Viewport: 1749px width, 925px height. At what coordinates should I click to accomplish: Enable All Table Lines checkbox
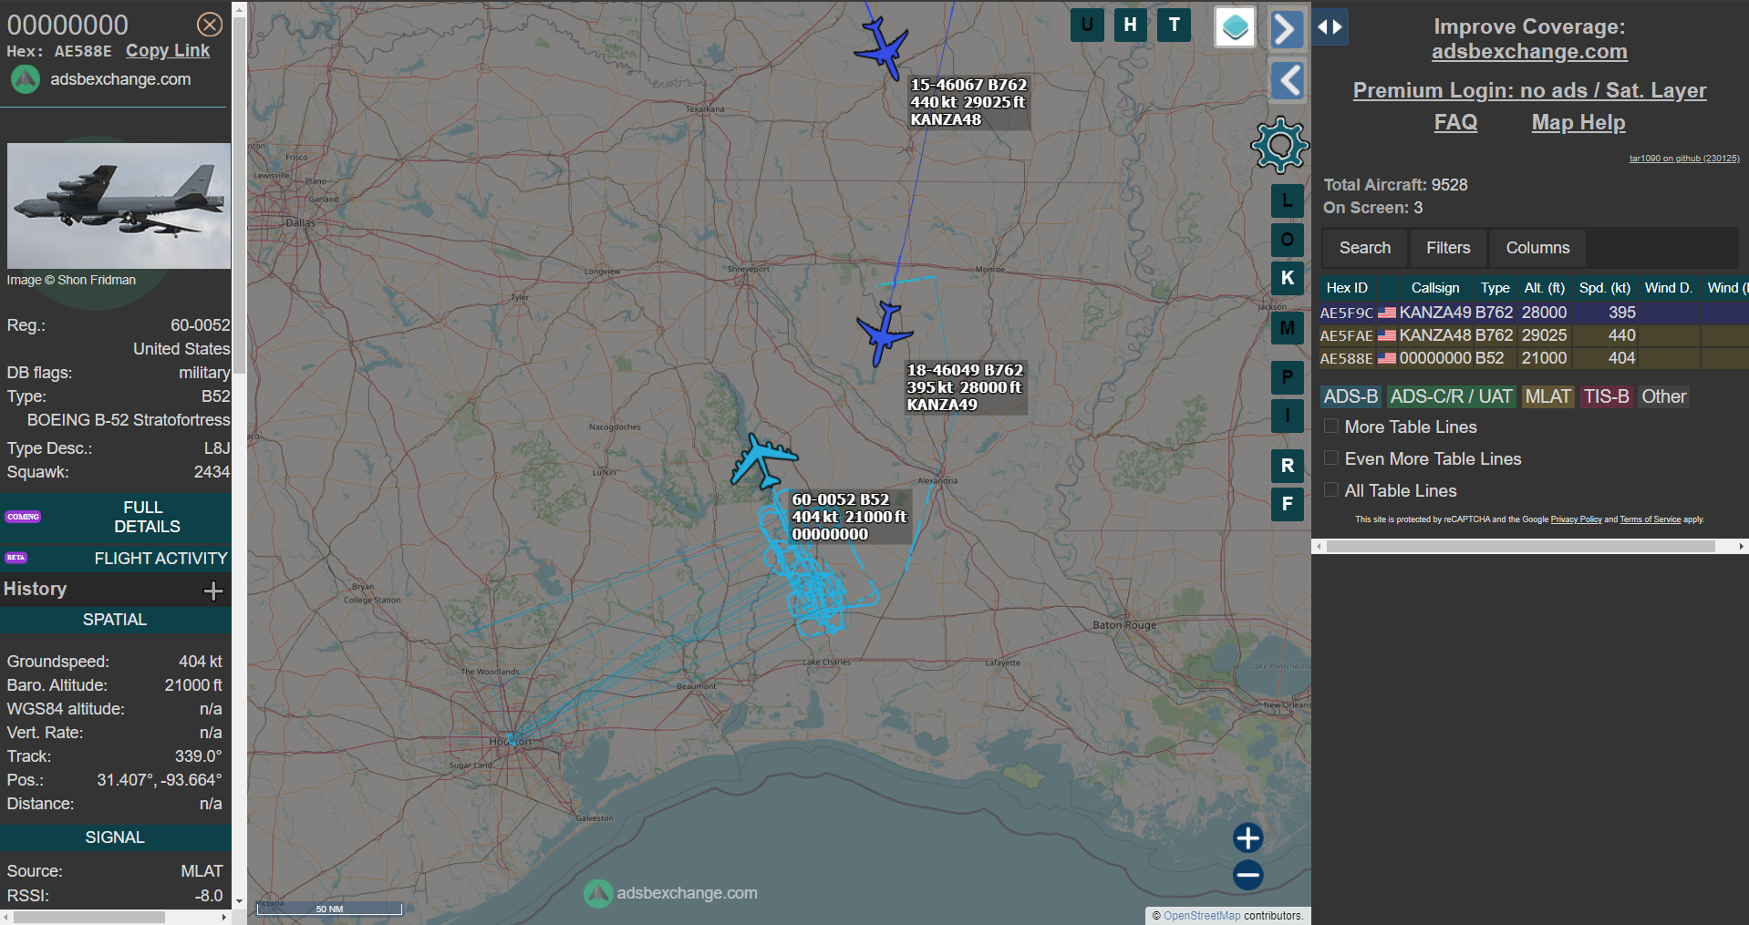pos(1331,490)
